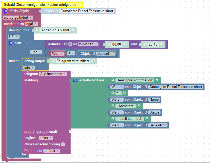Screen dimensions: 210x163
Task: Click the Falls Objekt label
Action: (20, 11)
